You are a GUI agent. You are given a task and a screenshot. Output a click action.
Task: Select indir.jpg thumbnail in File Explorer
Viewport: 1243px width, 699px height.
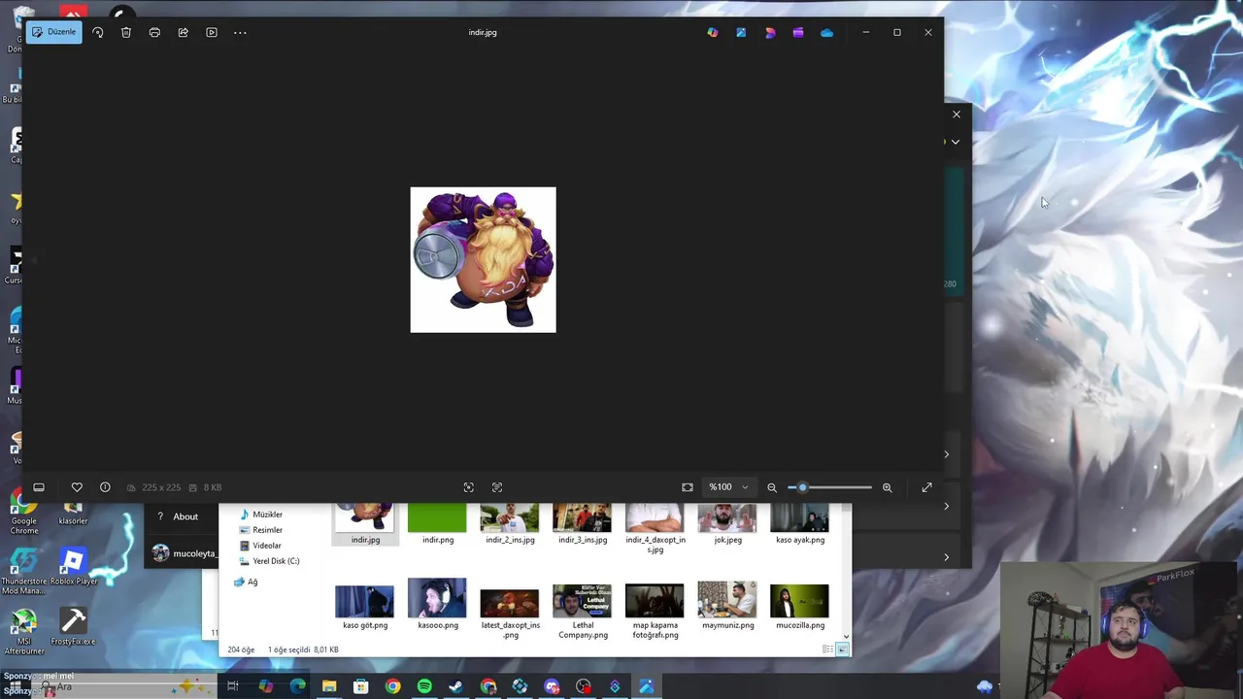pos(365,524)
